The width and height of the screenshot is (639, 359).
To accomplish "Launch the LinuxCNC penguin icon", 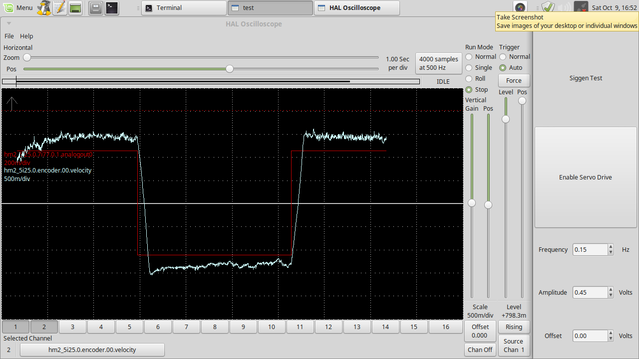I will (x=44, y=7).
